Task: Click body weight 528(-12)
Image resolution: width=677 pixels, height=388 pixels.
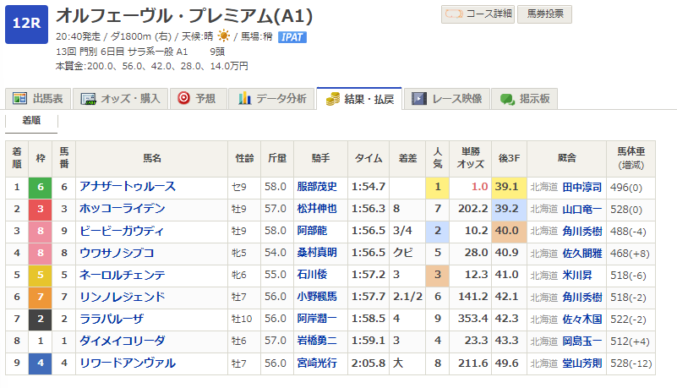Action: pos(631,363)
